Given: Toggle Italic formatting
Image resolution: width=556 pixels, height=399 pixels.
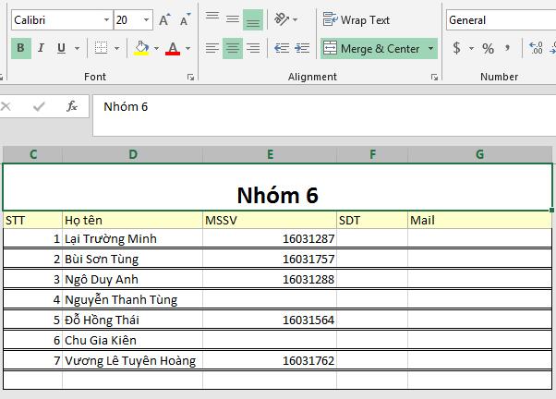Looking at the screenshot, I should pyautogui.click(x=42, y=48).
